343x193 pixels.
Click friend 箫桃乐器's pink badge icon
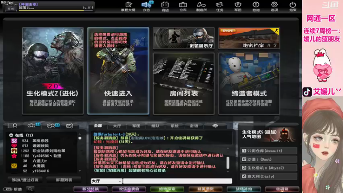pos(14,141)
